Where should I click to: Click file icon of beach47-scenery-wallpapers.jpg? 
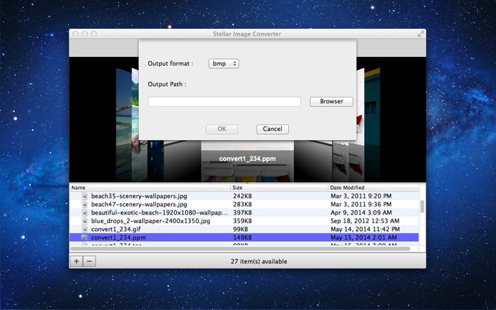[85, 205]
